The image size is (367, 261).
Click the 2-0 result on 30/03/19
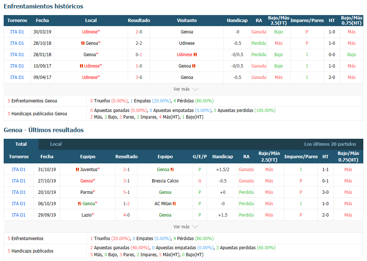coord(139,32)
